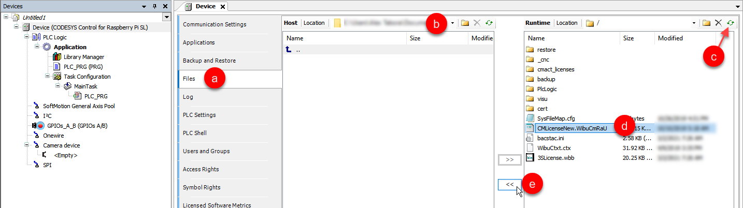Click the << transfer-to-host button
743x208 pixels.
[509, 184]
